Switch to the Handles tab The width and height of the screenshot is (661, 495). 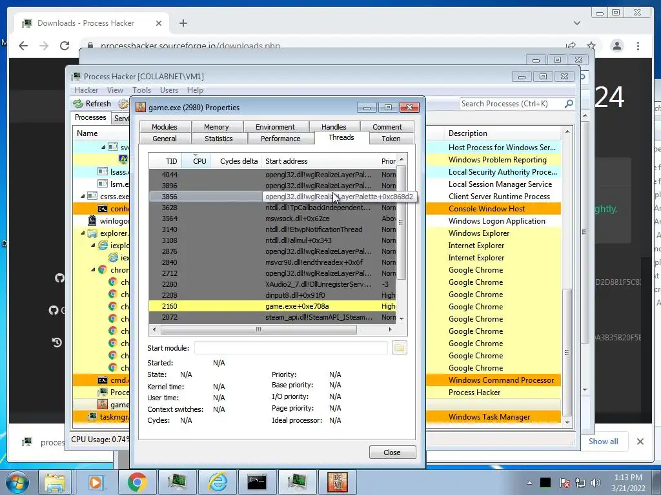tap(334, 127)
